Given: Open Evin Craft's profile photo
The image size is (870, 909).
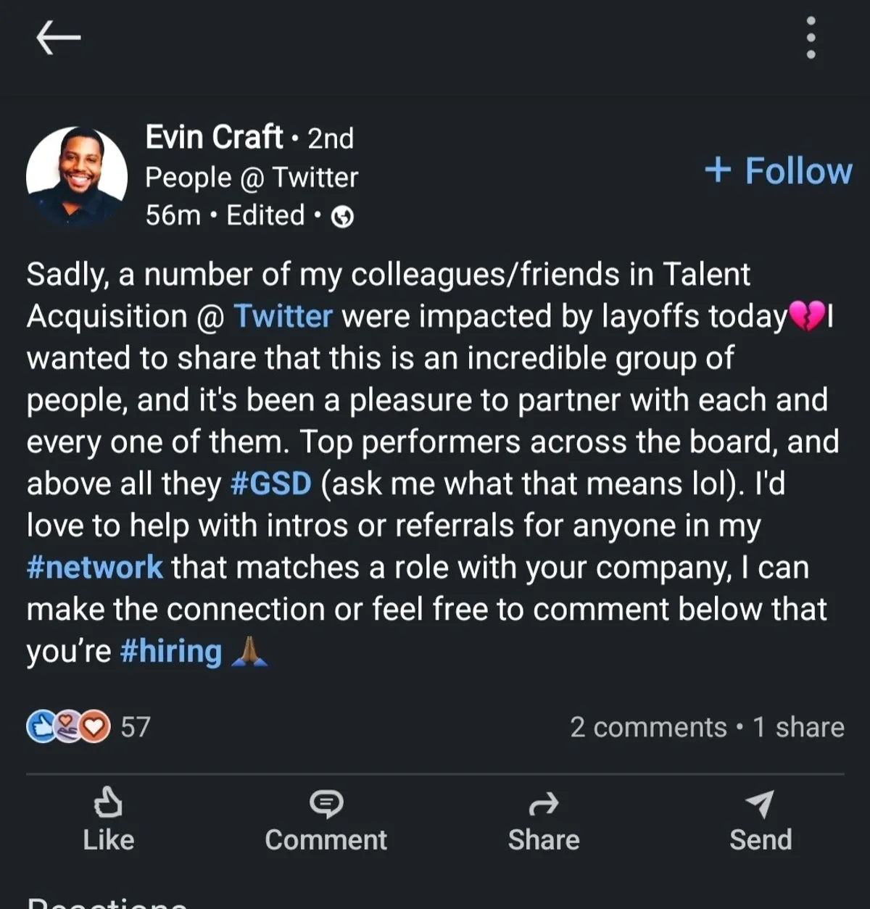Looking at the screenshot, I should [x=77, y=175].
